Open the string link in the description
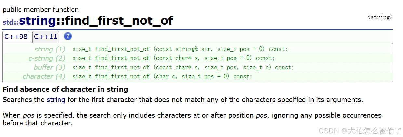Image resolution: width=403 pixels, height=137 pixels. [56, 100]
